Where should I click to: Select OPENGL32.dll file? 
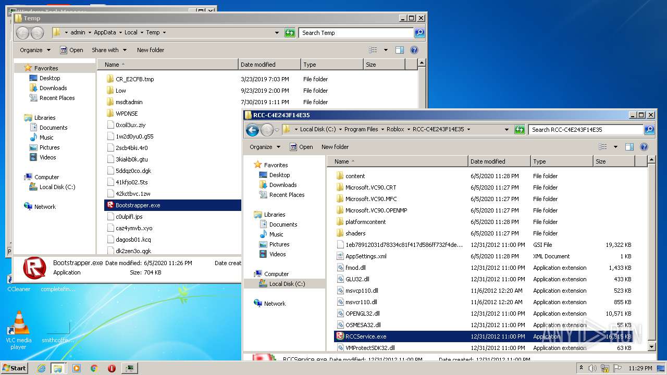(x=362, y=314)
